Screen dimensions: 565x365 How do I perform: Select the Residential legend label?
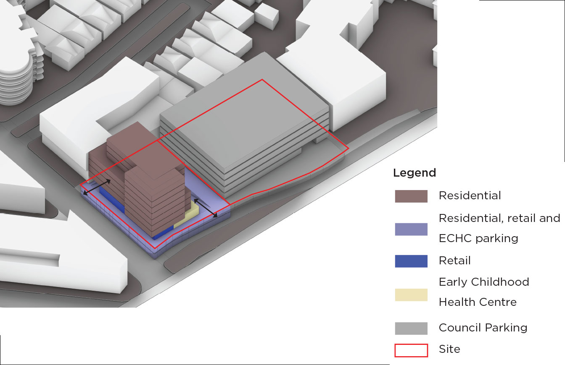coord(470,196)
